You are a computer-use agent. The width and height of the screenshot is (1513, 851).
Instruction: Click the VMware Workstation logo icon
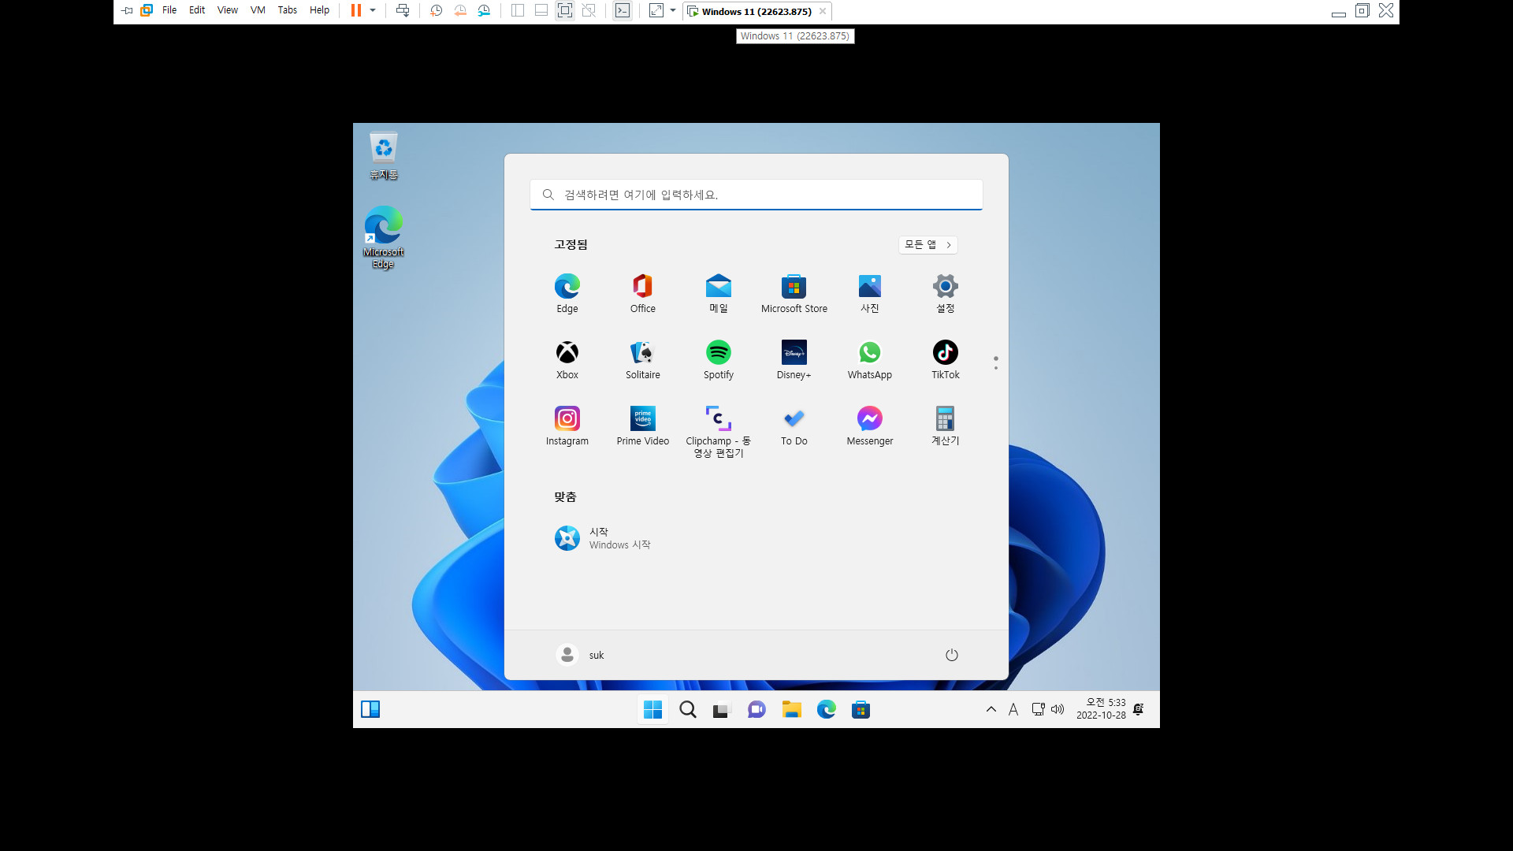tap(147, 10)
